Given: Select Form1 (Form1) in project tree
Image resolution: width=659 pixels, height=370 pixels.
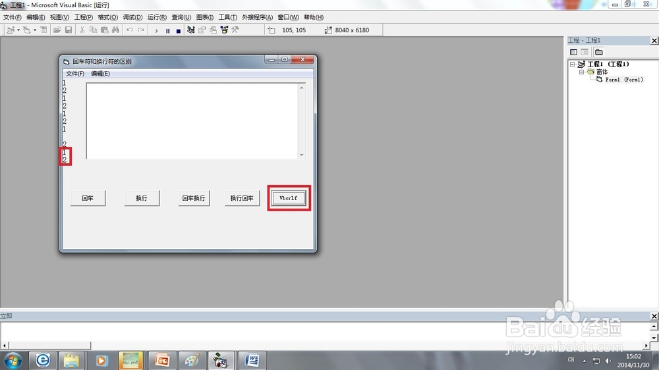Looking at the screenshot, I should tap(624, 80).
